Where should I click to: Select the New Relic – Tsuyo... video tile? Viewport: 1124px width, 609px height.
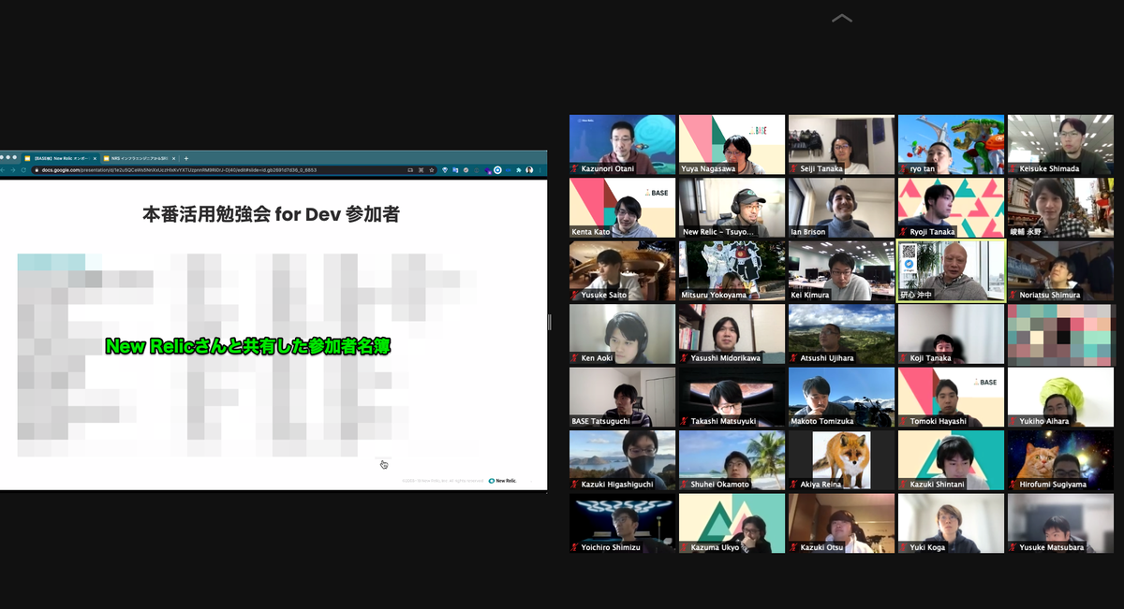pos(732,208)
